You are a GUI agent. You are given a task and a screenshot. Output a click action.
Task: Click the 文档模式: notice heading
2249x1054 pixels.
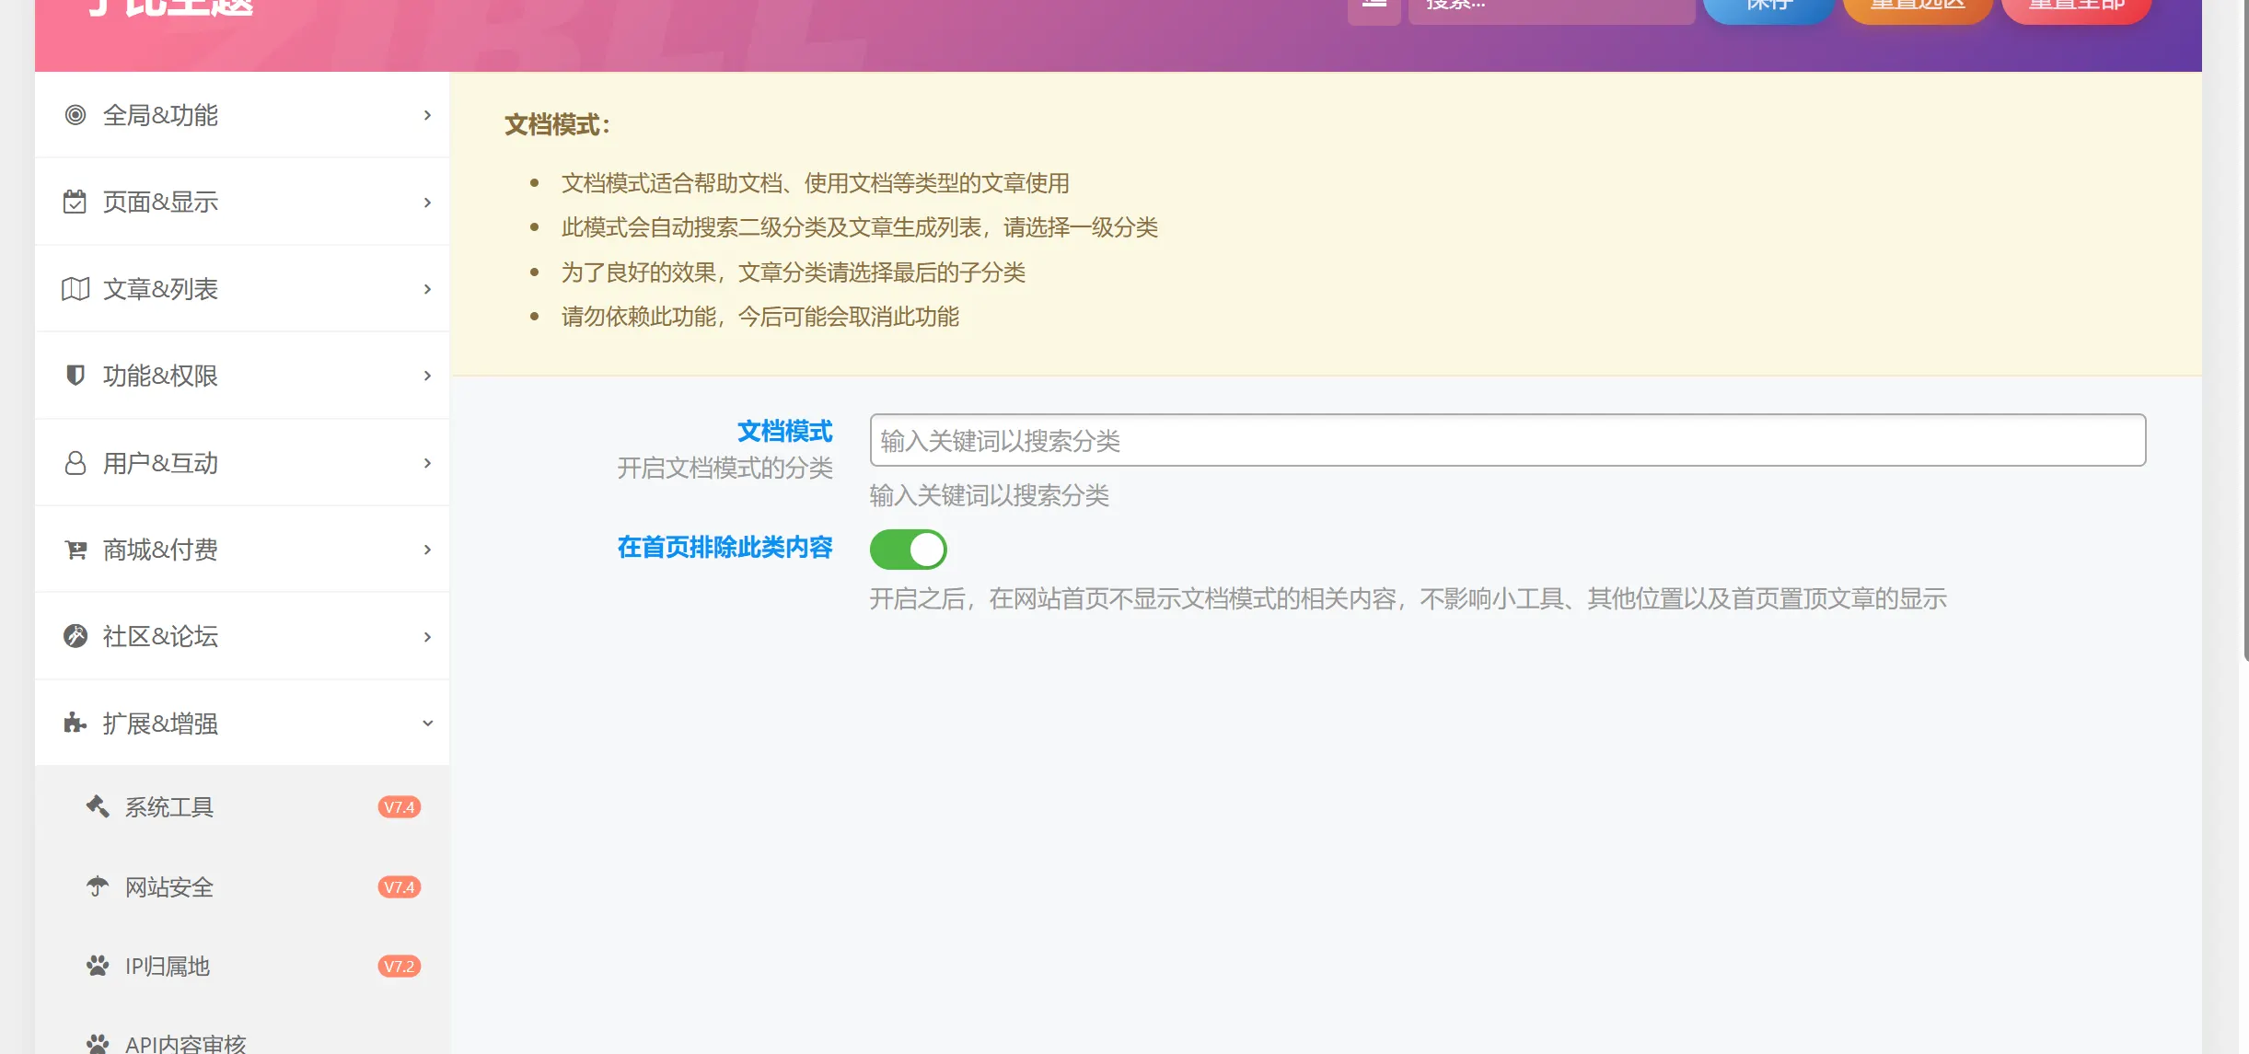point(557,124)
